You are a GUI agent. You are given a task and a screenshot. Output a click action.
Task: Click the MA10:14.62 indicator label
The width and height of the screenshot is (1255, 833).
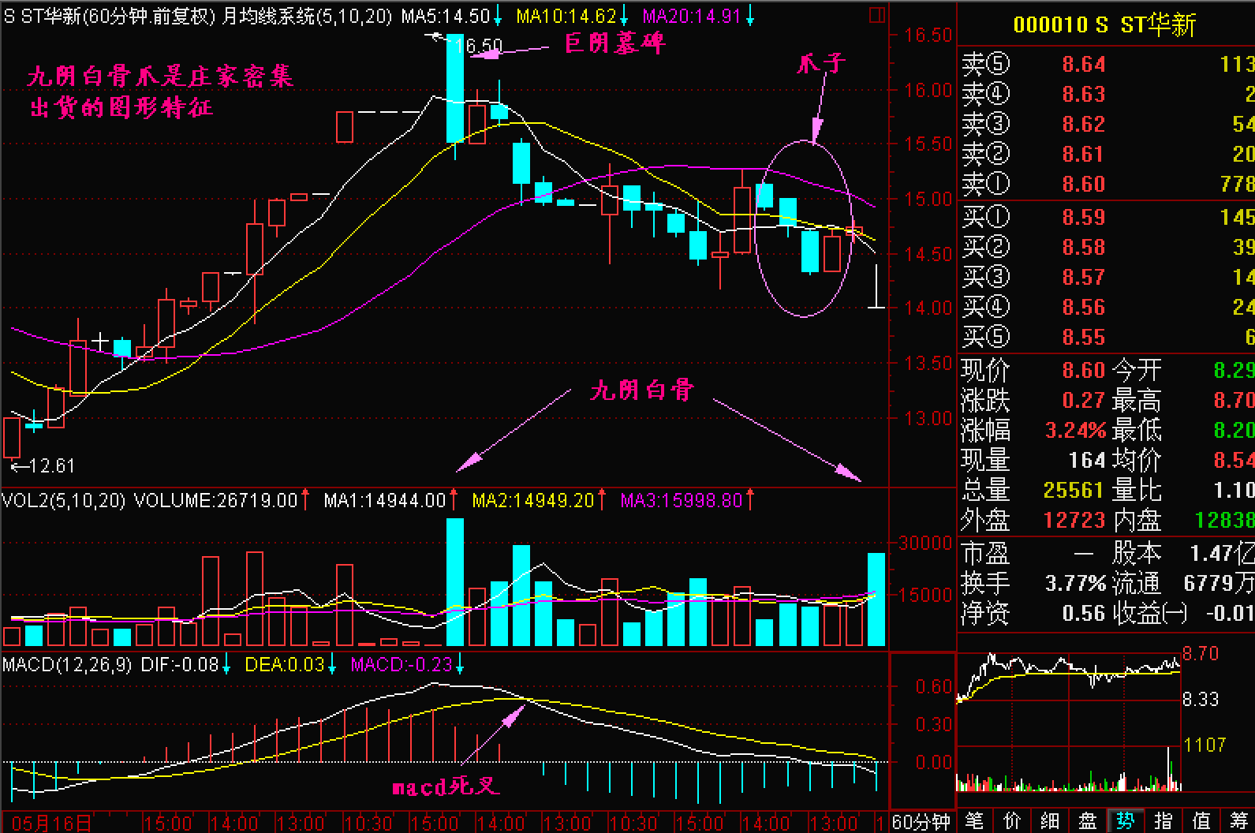click(x=566, y=16)
